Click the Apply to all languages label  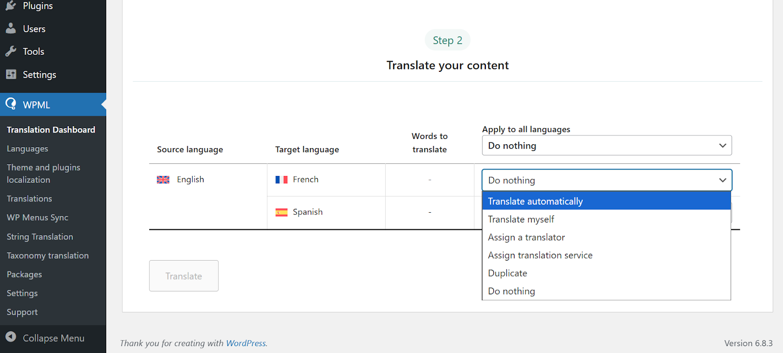tap(526, 130)
